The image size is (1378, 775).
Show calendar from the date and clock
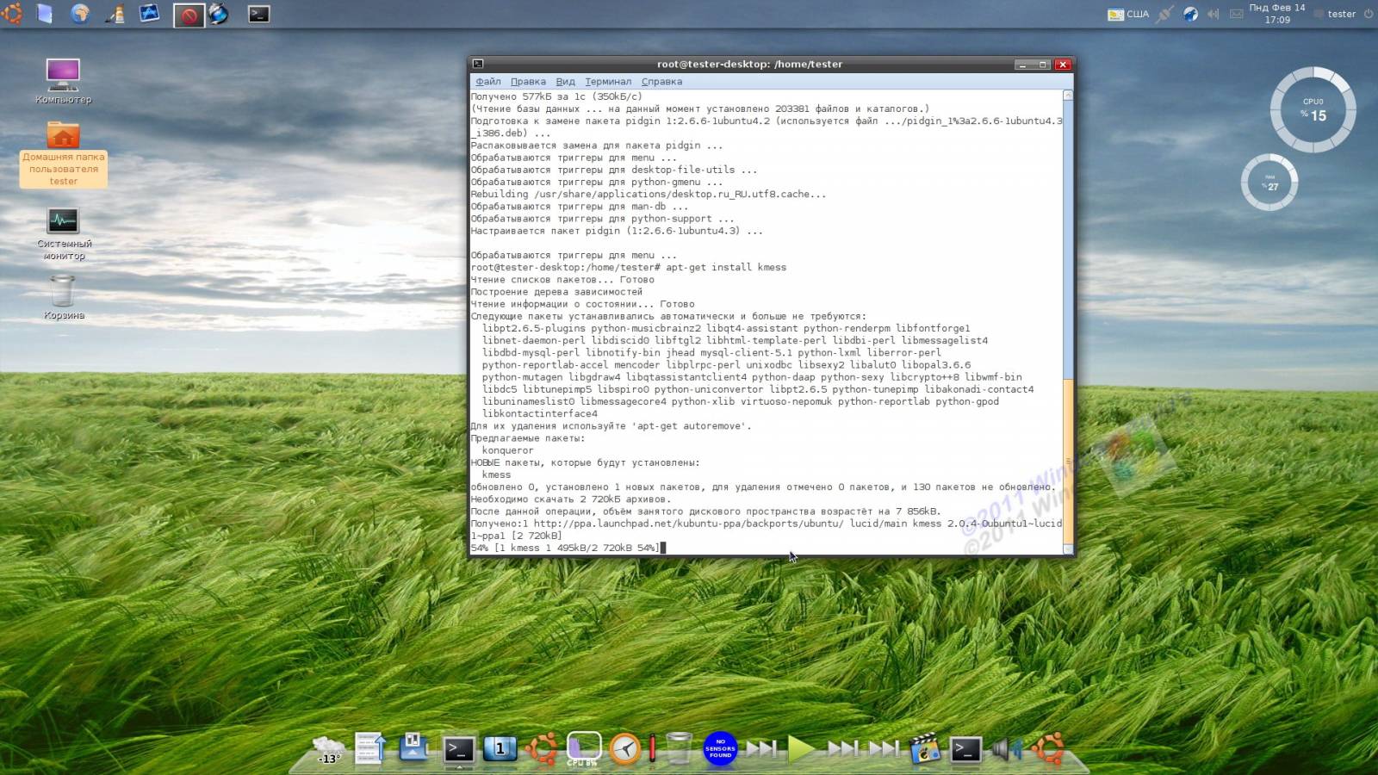(x=1277, y=13)
